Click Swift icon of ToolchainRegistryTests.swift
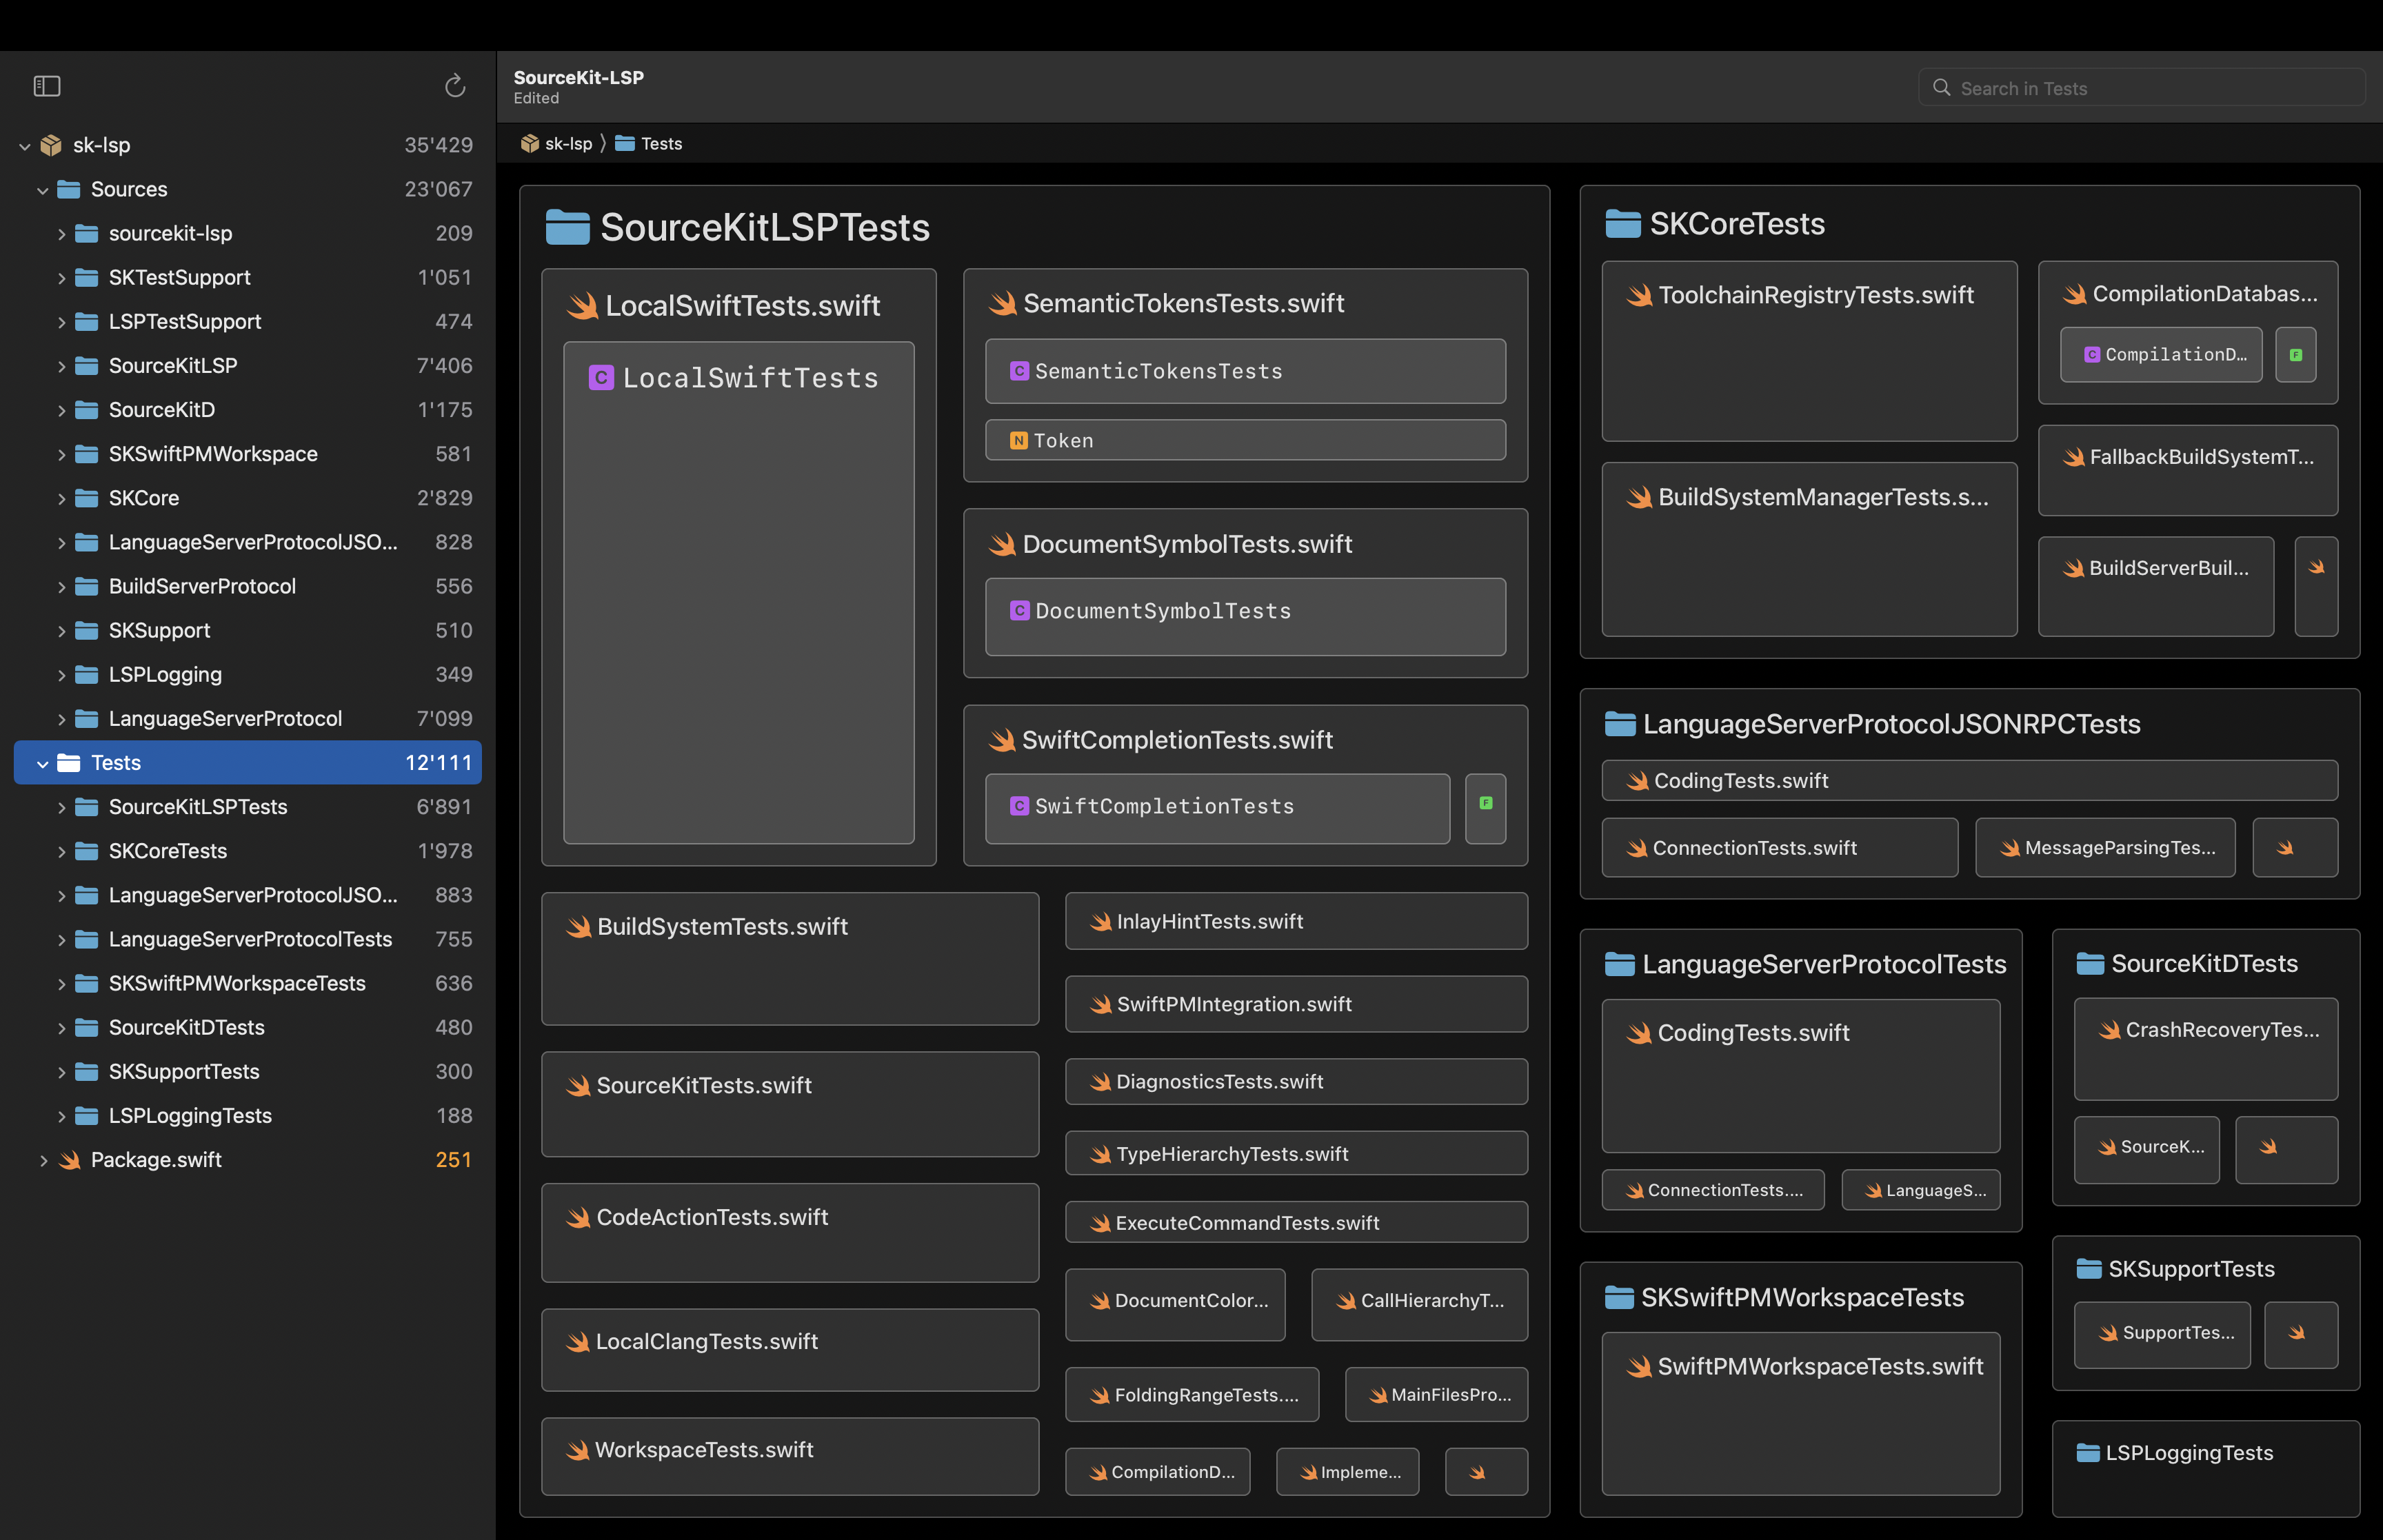The width and height of the screenshot is (2383, 1540). 1639,295
